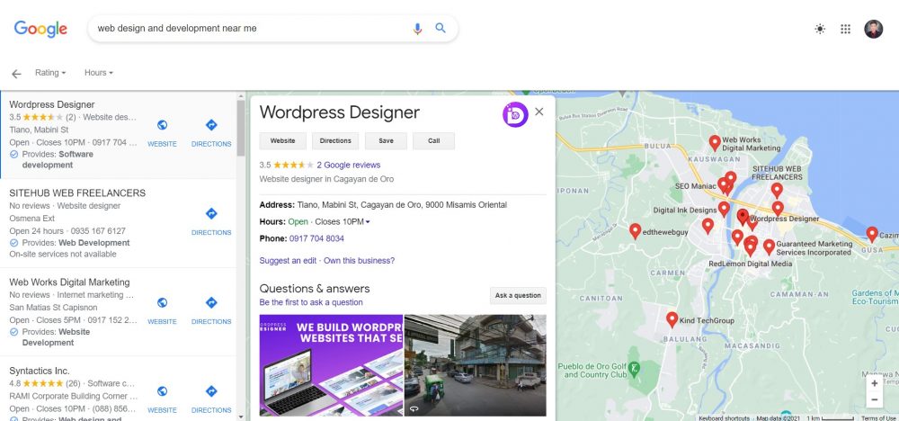Click the Website button in details panel
Image resolution: width=899 pixels, height=421 pixels.
pyautogui.click(x=282, y=140)
